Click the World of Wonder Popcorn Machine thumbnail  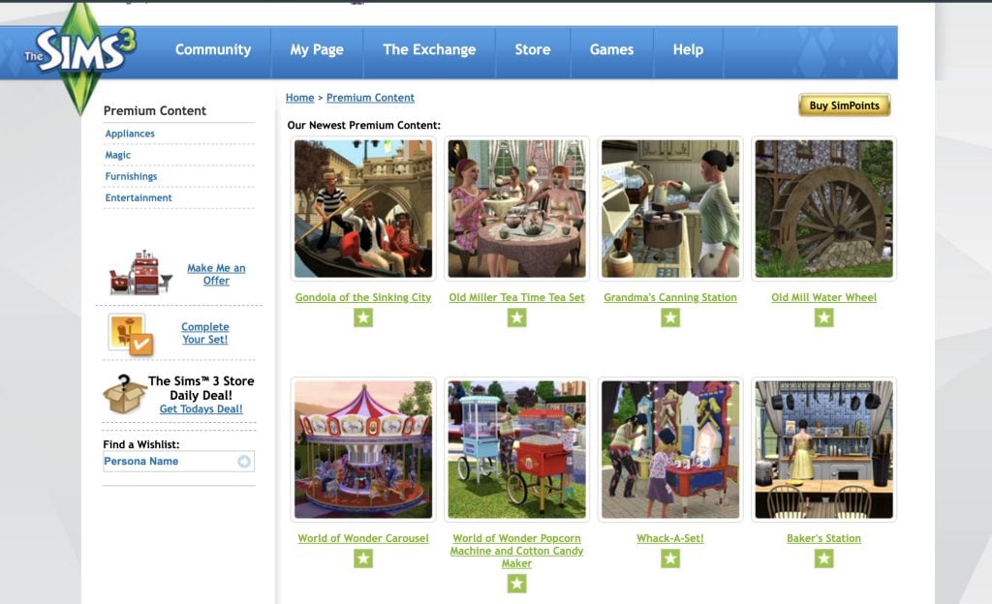(516, 448)
